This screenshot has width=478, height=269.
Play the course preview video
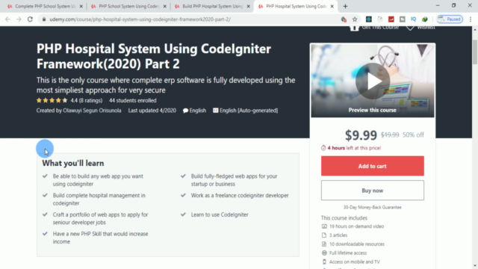click(x=373, y=81)
